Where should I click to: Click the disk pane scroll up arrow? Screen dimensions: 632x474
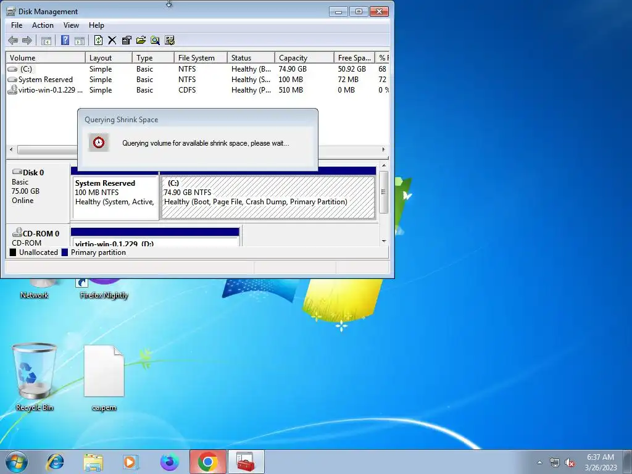(x=384, y=165)
